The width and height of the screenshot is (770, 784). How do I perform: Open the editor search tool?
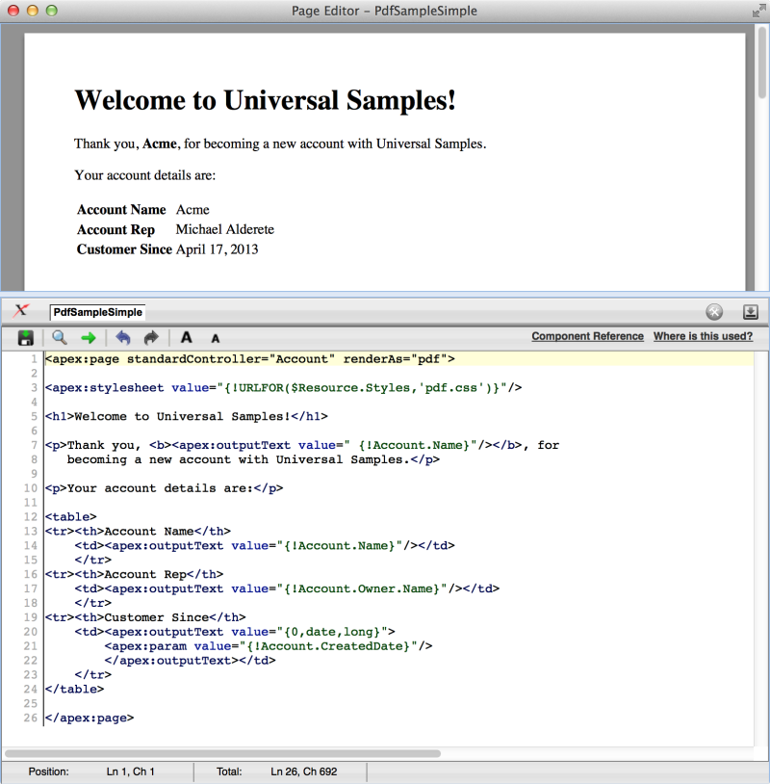pyautogui.click(x=58, y=337)
